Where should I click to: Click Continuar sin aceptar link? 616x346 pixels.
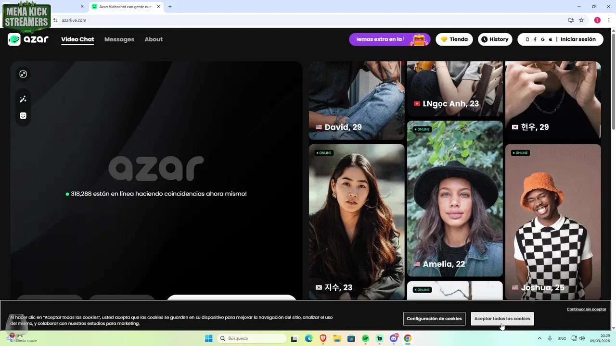586,309
